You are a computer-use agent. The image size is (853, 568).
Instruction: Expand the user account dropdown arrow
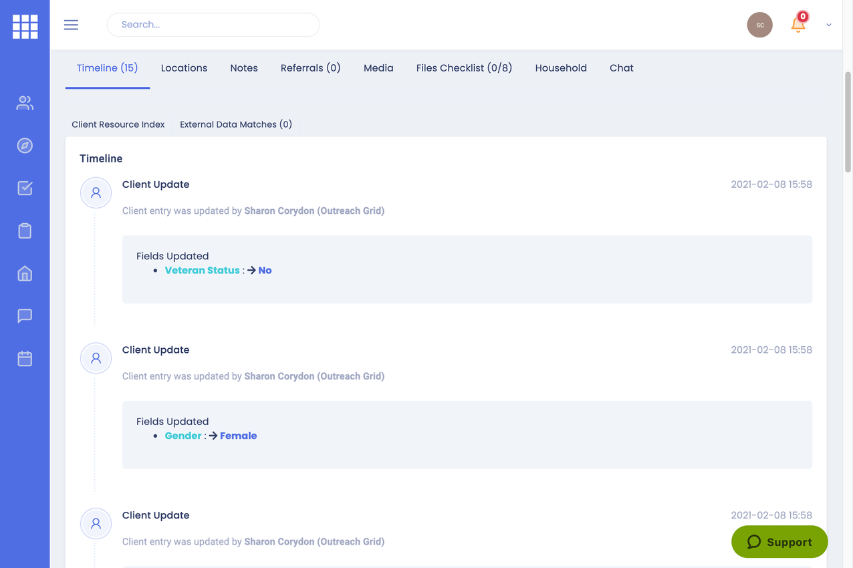tap(829, 25)
